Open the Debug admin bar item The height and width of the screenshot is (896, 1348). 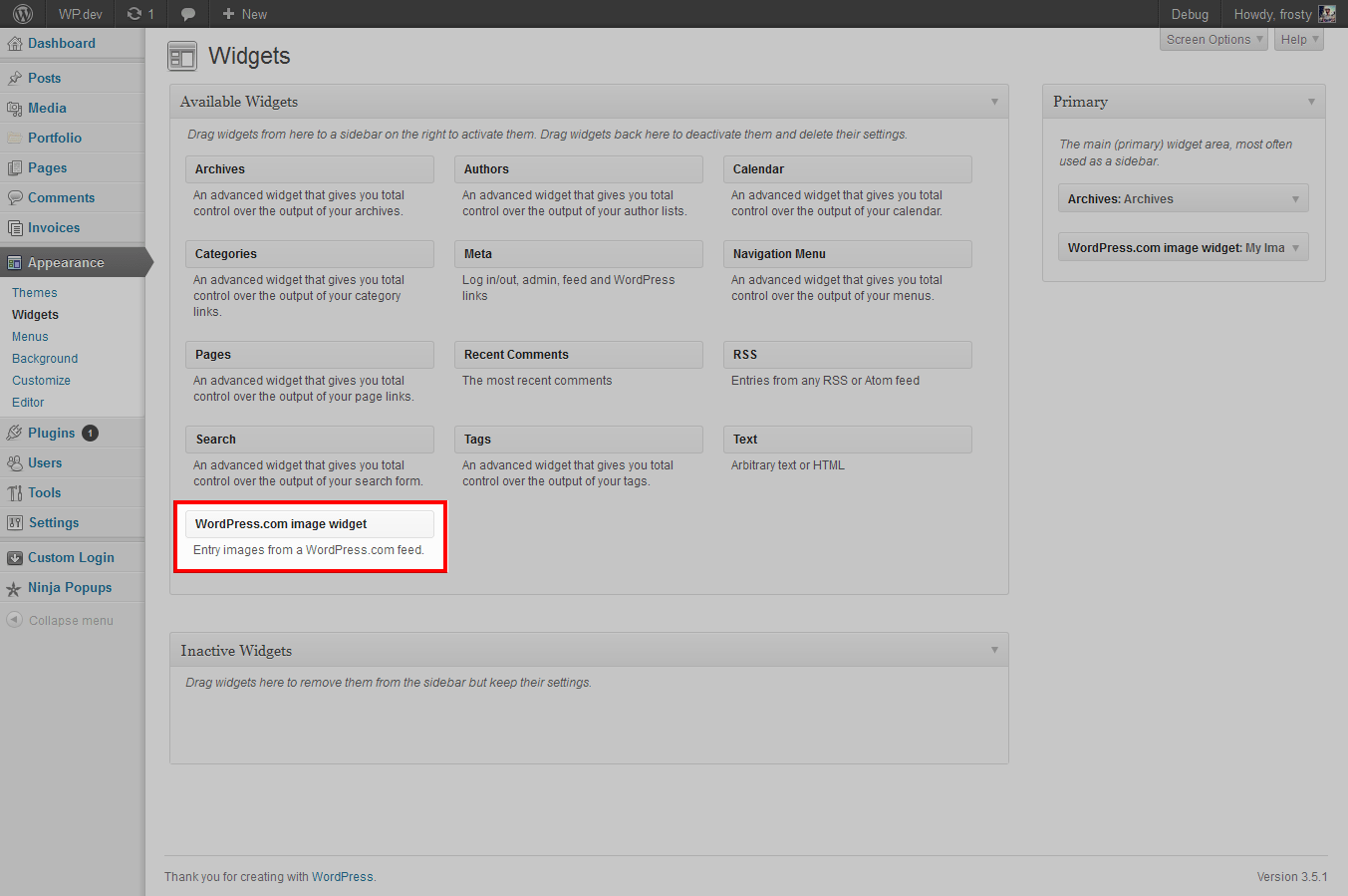pos(1190,14)
